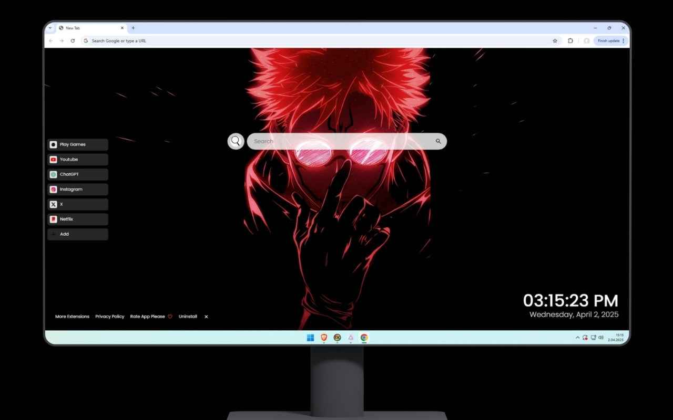Open the Youtube shortcut
The image size is (673, 420).
point(78,160)
